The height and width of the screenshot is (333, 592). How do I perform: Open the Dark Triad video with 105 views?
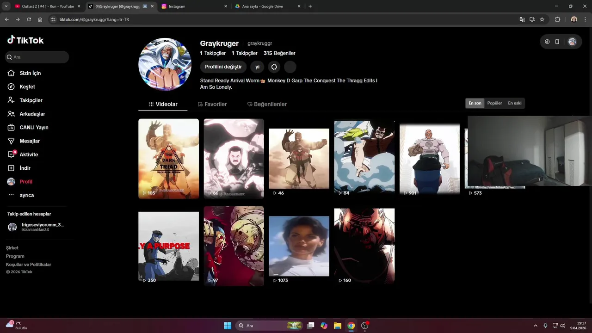pyautogui.click(x=168, y=159)
